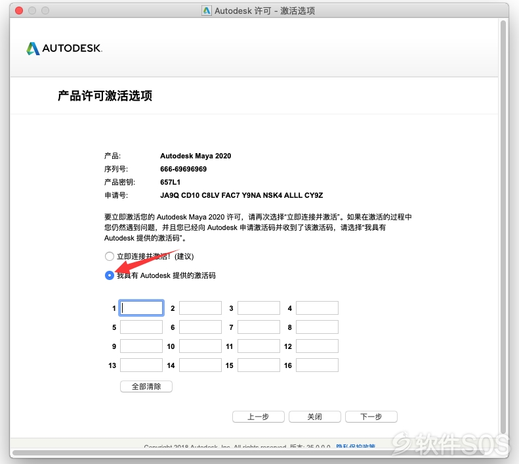Focus activation code field 13

tap(141, 365)
